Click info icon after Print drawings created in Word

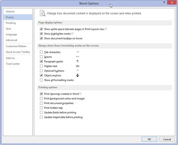point(80,94)
